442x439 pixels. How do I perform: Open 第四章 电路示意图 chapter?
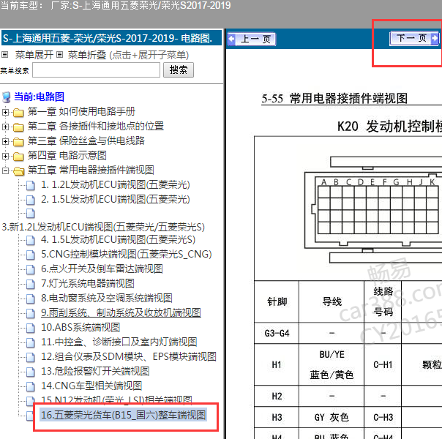[x=67, y=156]
